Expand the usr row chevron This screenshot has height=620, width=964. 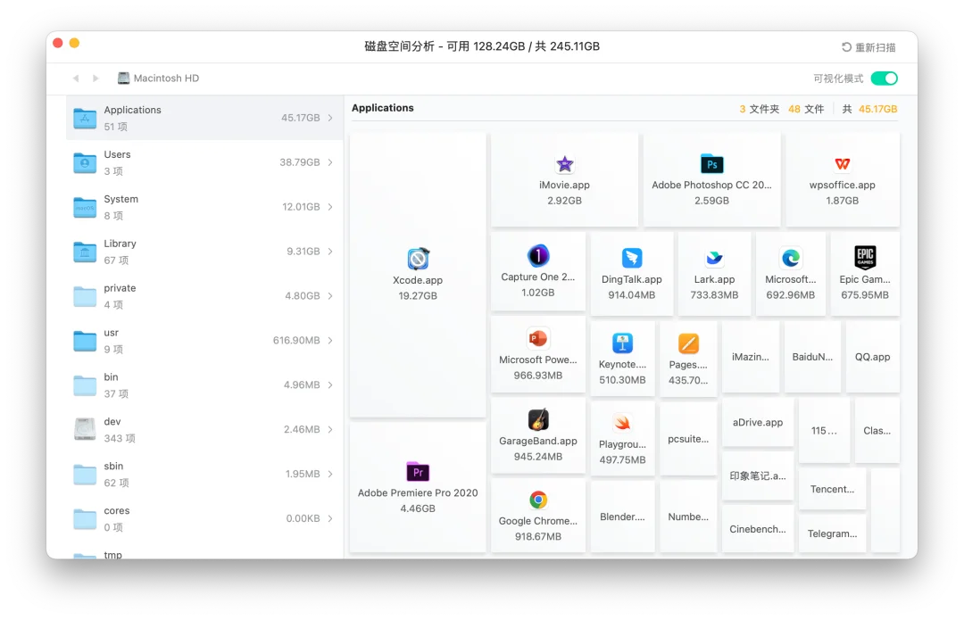(330, 341)
